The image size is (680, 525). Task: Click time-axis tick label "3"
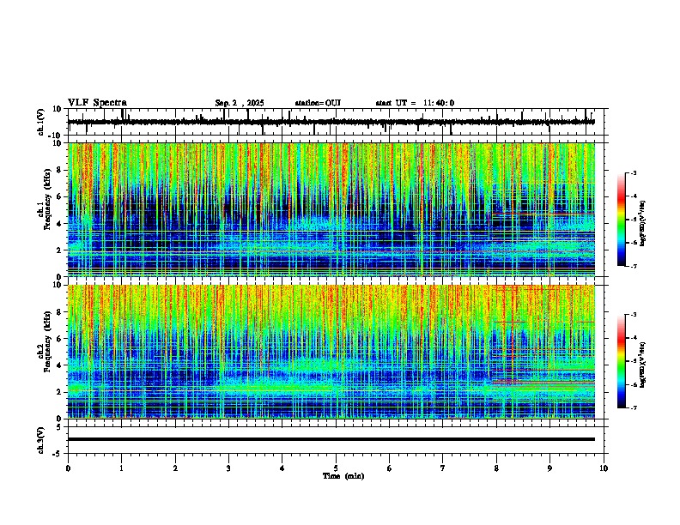tap(228, 468)
